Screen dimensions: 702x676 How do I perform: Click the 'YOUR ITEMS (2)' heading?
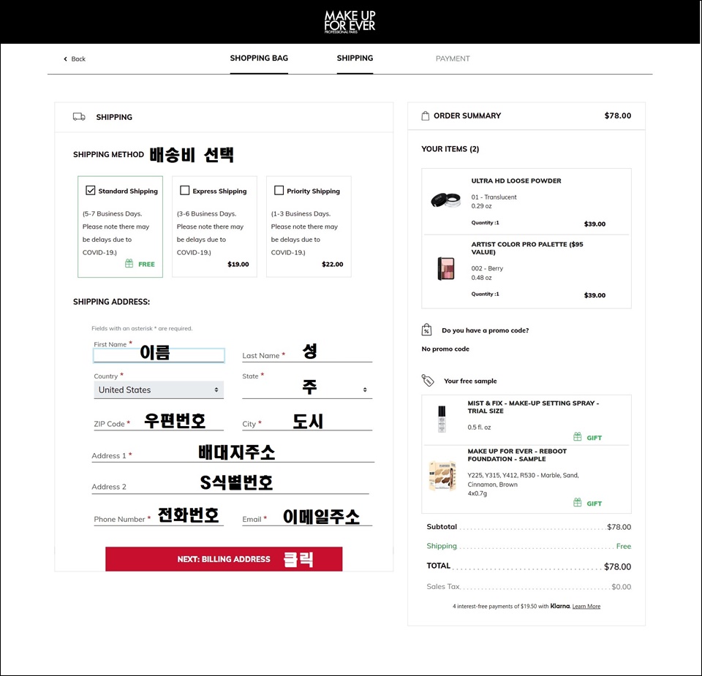(450, 149)
